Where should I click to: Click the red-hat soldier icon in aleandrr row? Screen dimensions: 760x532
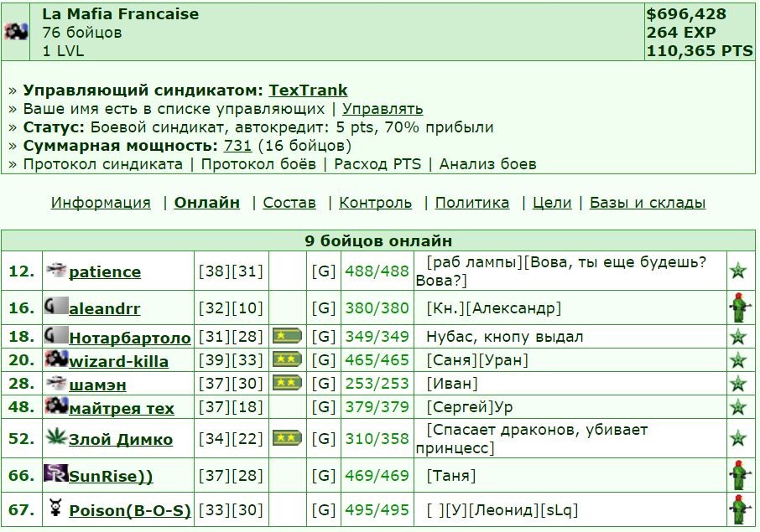pyautogui.click(x=739, y=307)
